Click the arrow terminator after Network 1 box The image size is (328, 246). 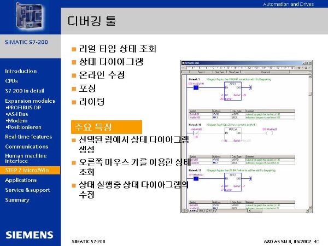(250, 87)
